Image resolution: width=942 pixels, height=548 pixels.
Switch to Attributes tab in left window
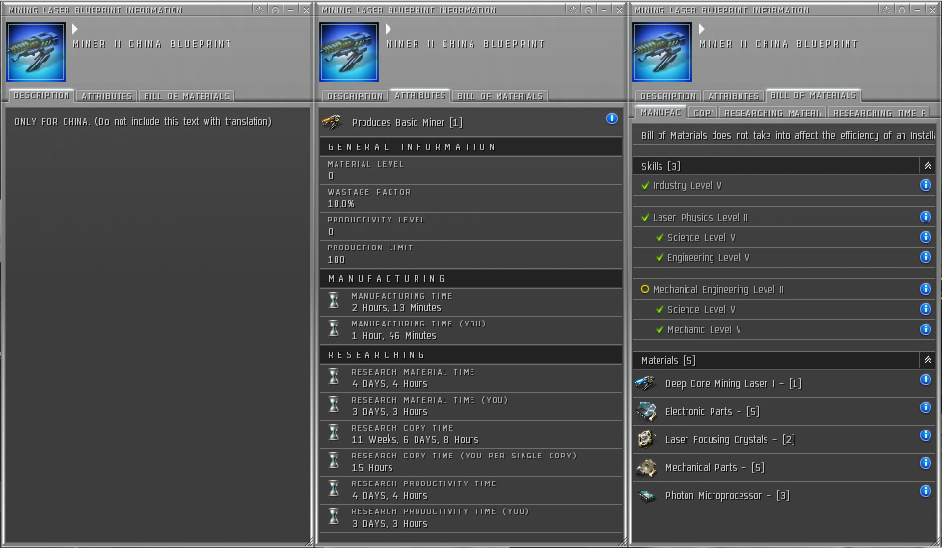106,96
